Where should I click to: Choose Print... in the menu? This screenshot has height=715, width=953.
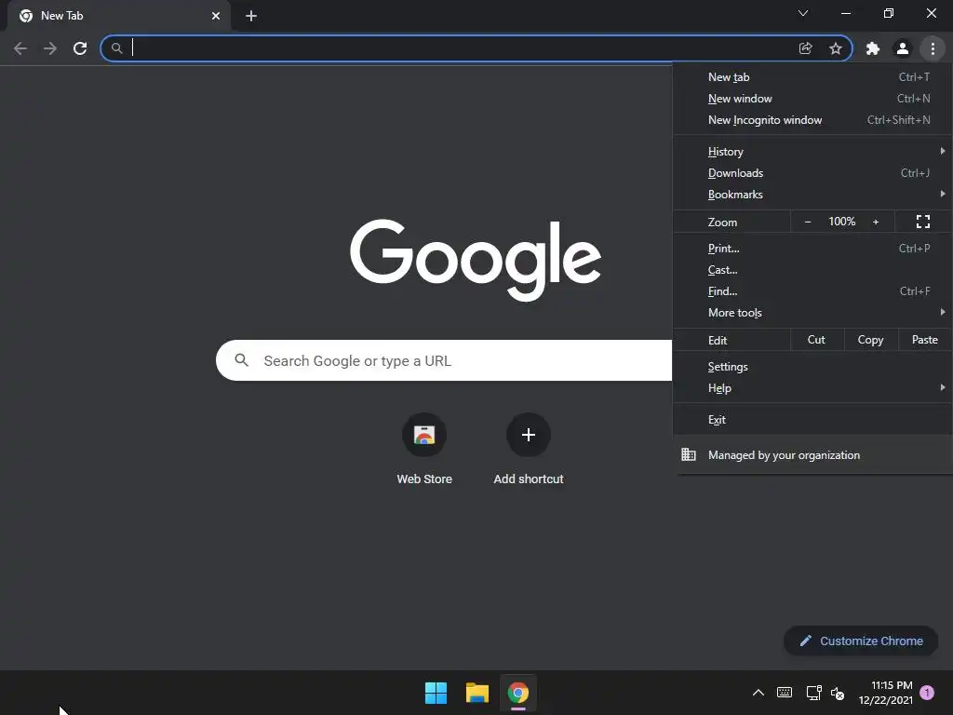click(812, 248)
